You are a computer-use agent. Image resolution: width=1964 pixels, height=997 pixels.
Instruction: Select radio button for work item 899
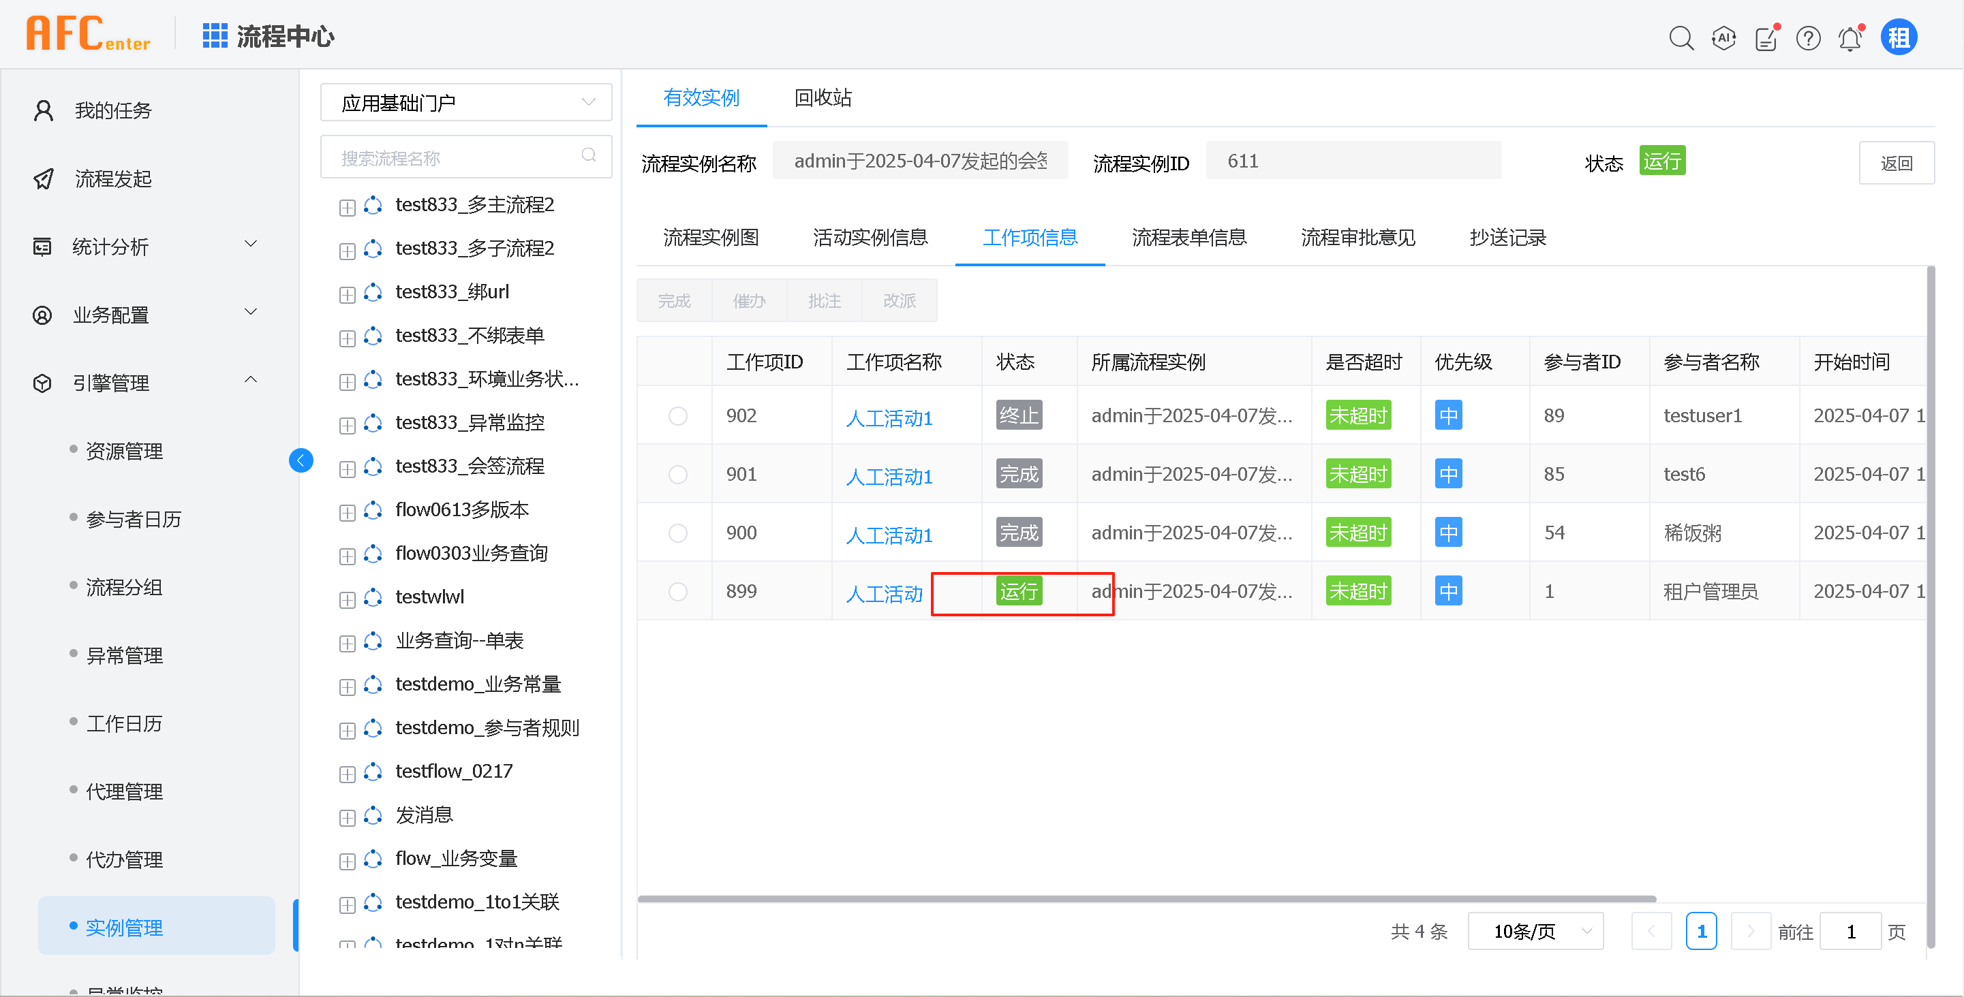(677, 592)
